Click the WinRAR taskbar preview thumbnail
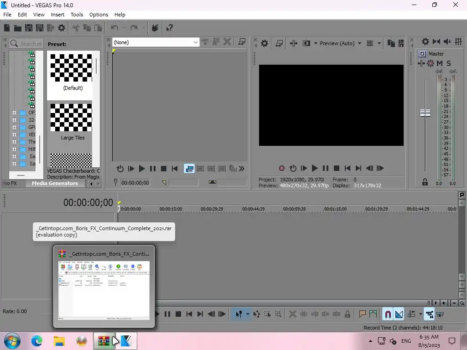Screen dimensions: 467x350 pos(104,286)
